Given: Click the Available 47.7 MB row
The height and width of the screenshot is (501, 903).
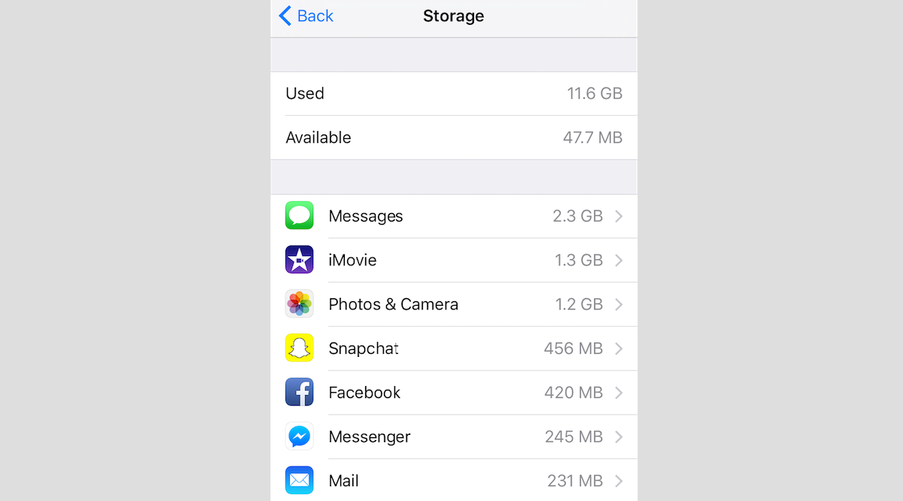Looking at the screenshot, I should (454, 137).
